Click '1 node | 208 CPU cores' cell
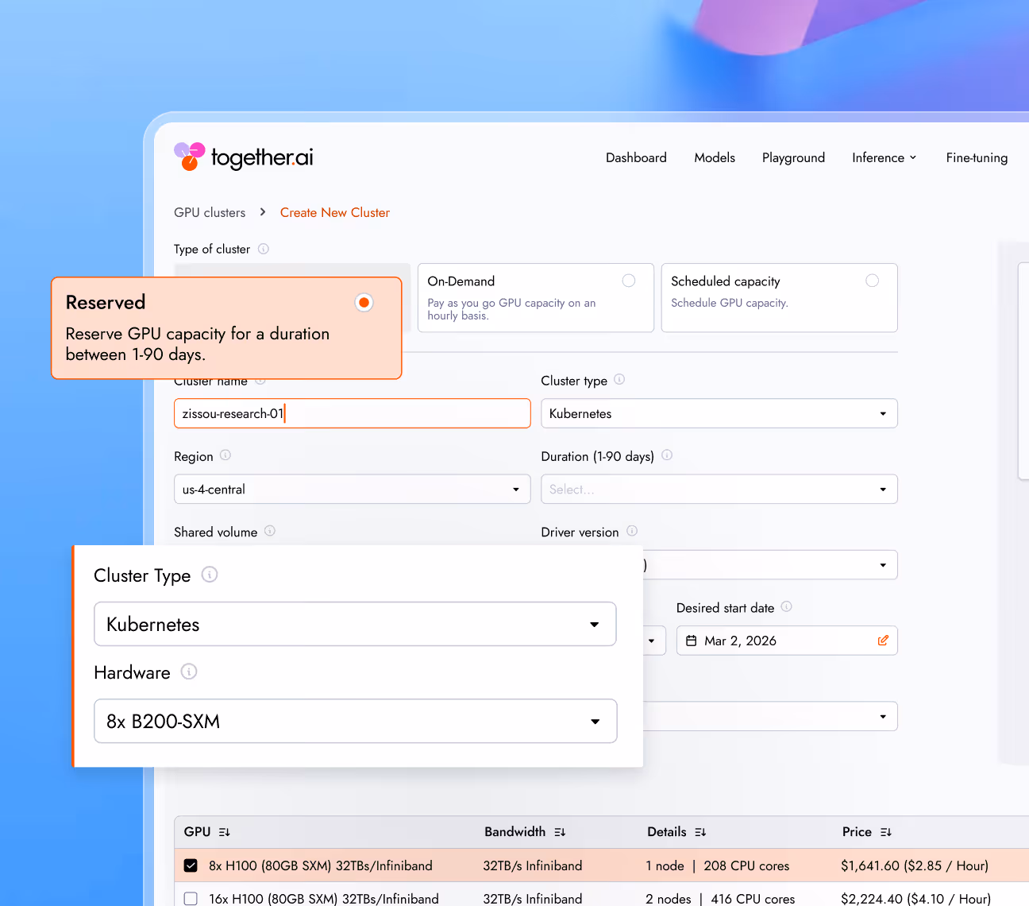Screen dimensions: 1029x906 [x=718, y=865]
